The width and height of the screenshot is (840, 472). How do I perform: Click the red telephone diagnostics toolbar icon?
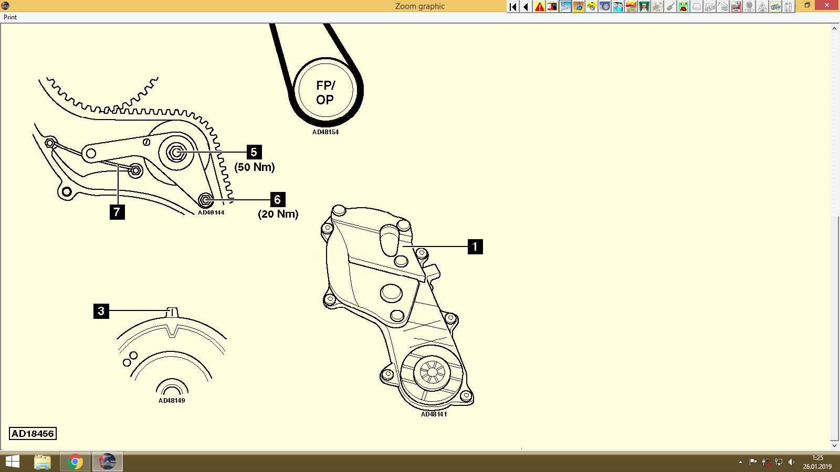[682, 7]
